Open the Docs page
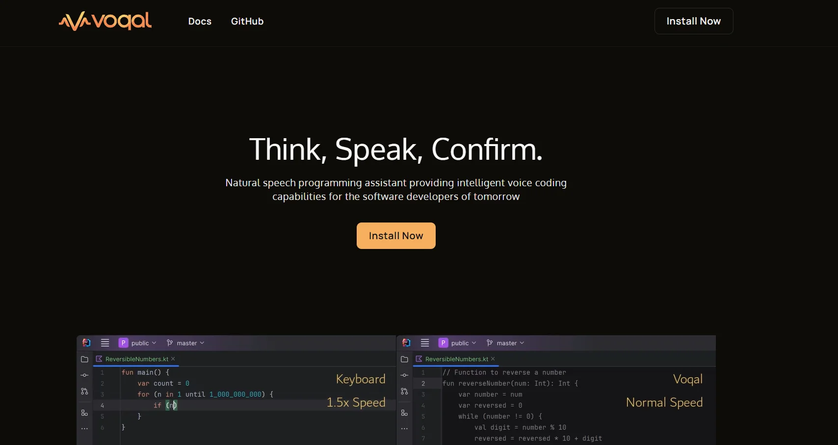 pyautogui.click(x=200, y=21)
